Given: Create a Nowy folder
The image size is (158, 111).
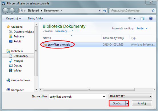Looking at the screenshot, I should click(35, 19).
